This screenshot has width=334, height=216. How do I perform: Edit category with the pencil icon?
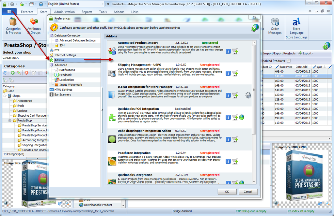click(x=19, y=73)
